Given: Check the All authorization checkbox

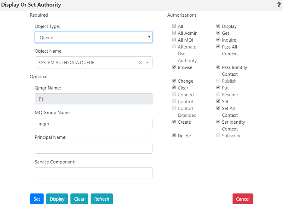Looking at the screenshot, I should point(174,26).
